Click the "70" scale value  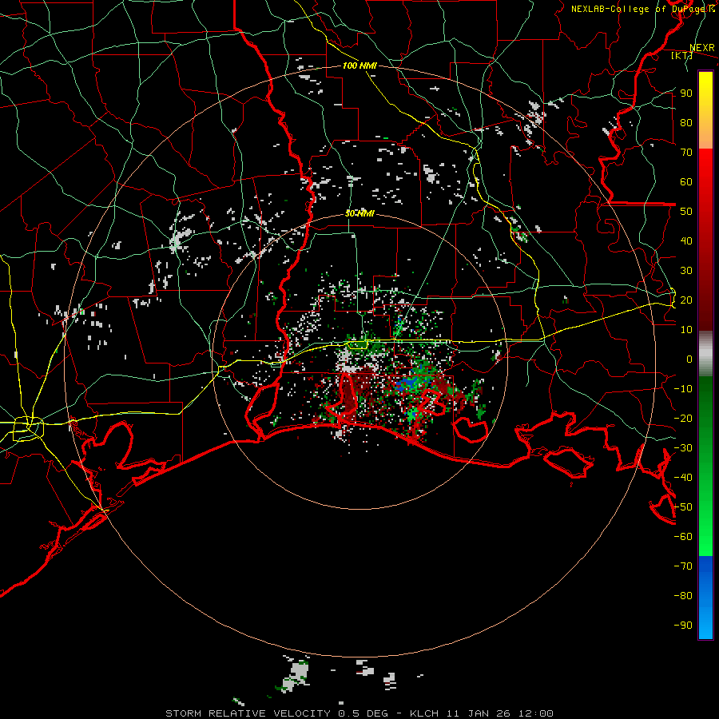pos(686,153)
